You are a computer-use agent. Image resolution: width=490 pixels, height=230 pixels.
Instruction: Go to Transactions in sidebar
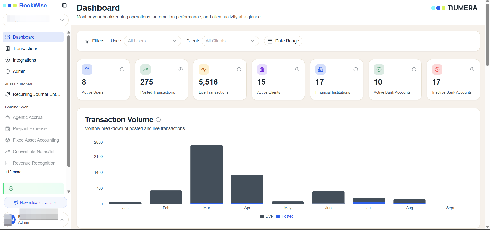click(x=33, y=49)
